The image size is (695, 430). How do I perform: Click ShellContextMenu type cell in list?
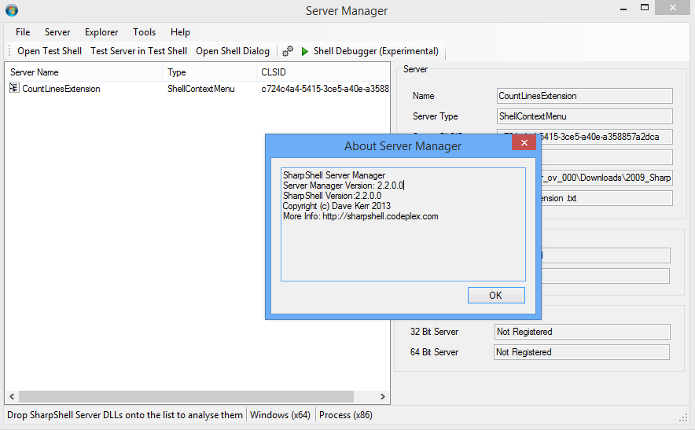point(200,89)
